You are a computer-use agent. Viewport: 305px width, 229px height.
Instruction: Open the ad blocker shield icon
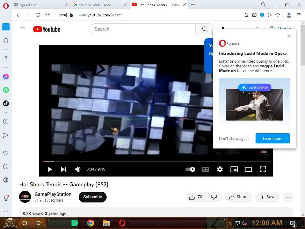(x=262, y=15)
